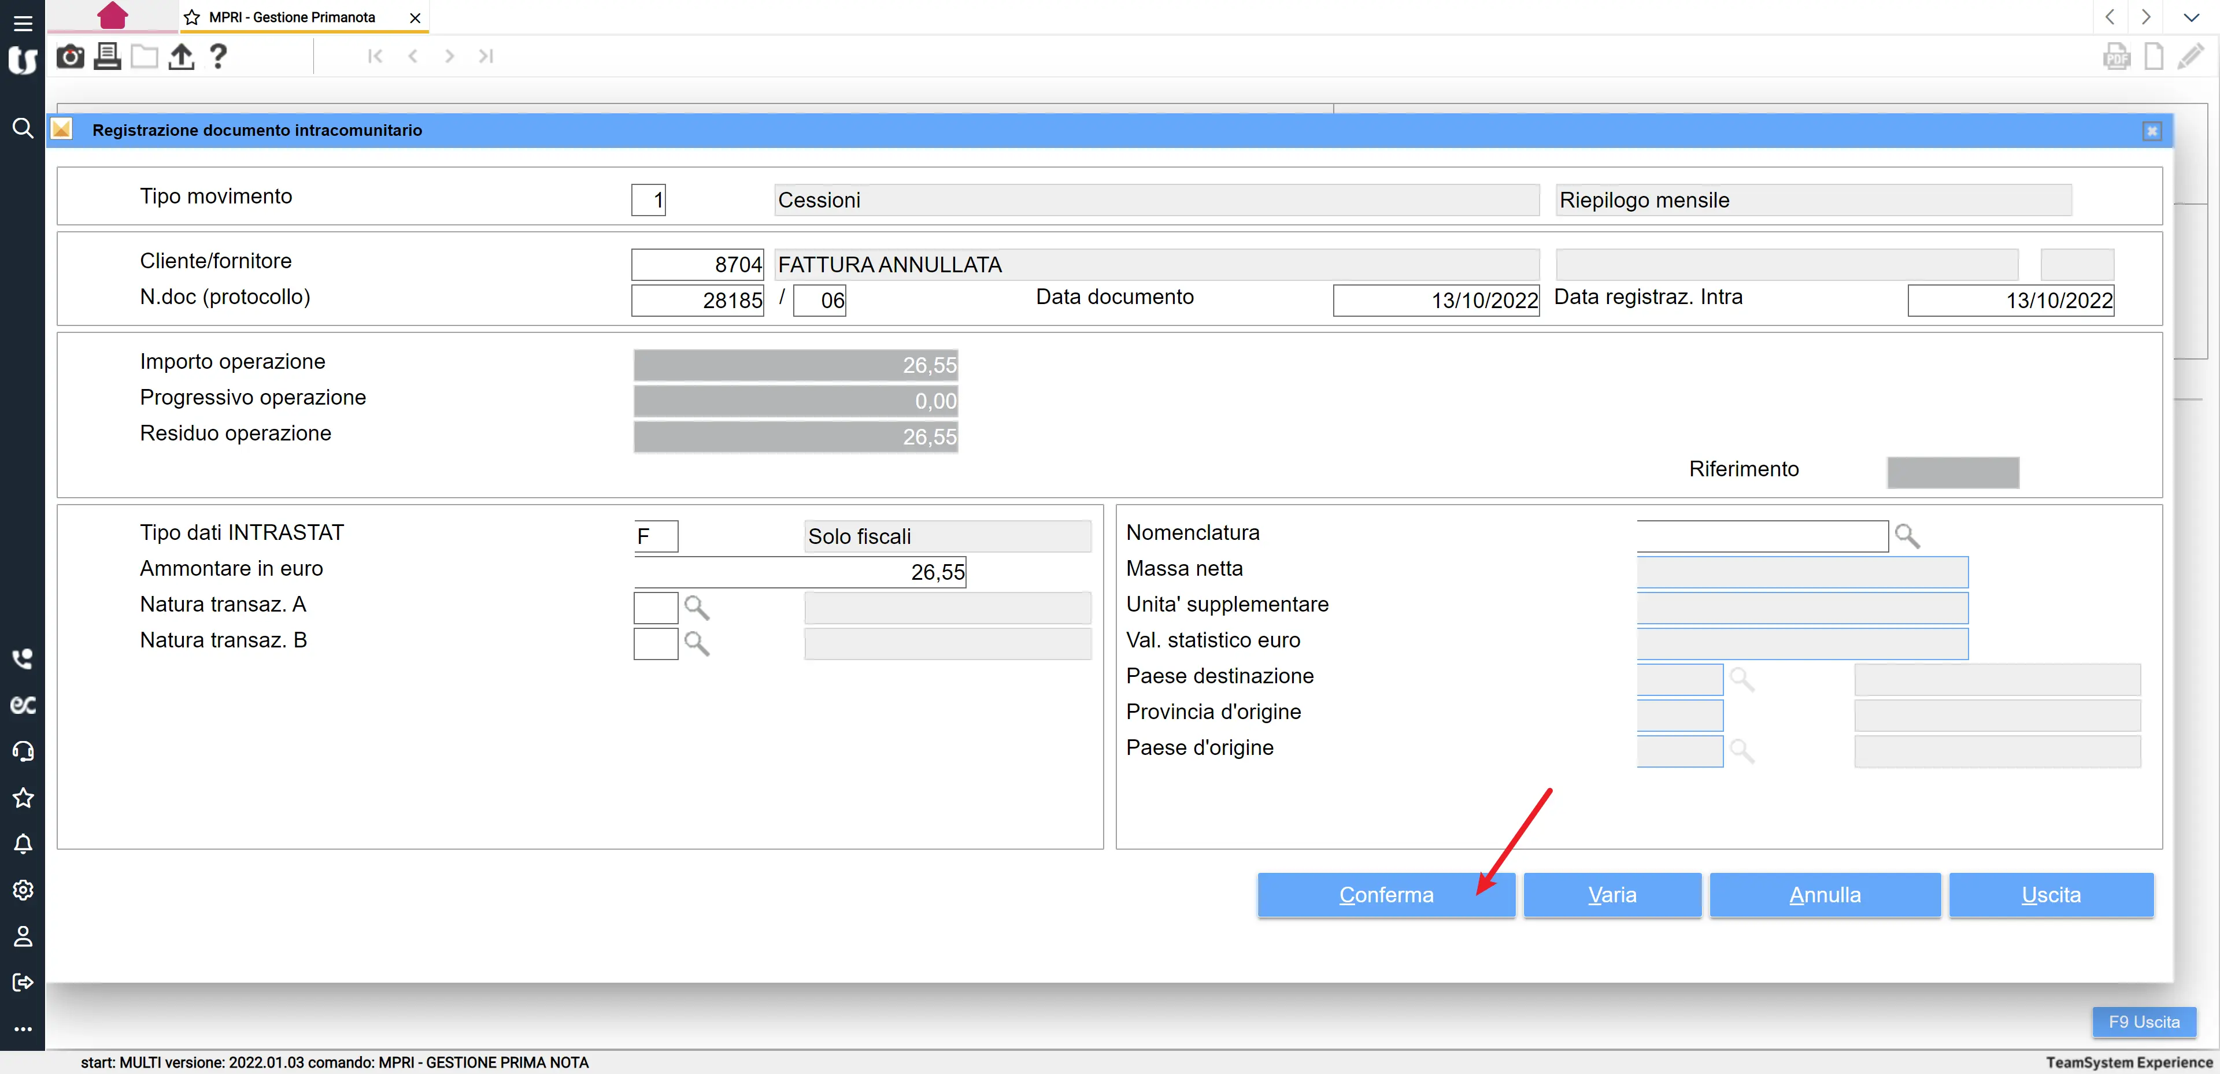Screen dimensions: 2220x1074
Task: Click the favorites star in left sidebar
Action: (x=23, y=797)
